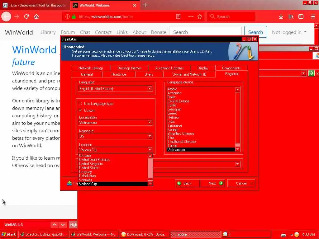
Task: Switch to the Display tab
Action: (x=203, y=68)
